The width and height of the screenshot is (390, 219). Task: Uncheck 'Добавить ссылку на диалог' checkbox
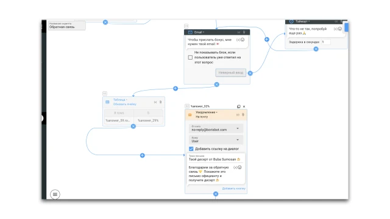[191, 148]
